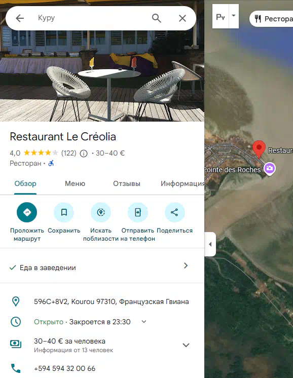Open the Pointe des Roches photo marker

point(270,168)
